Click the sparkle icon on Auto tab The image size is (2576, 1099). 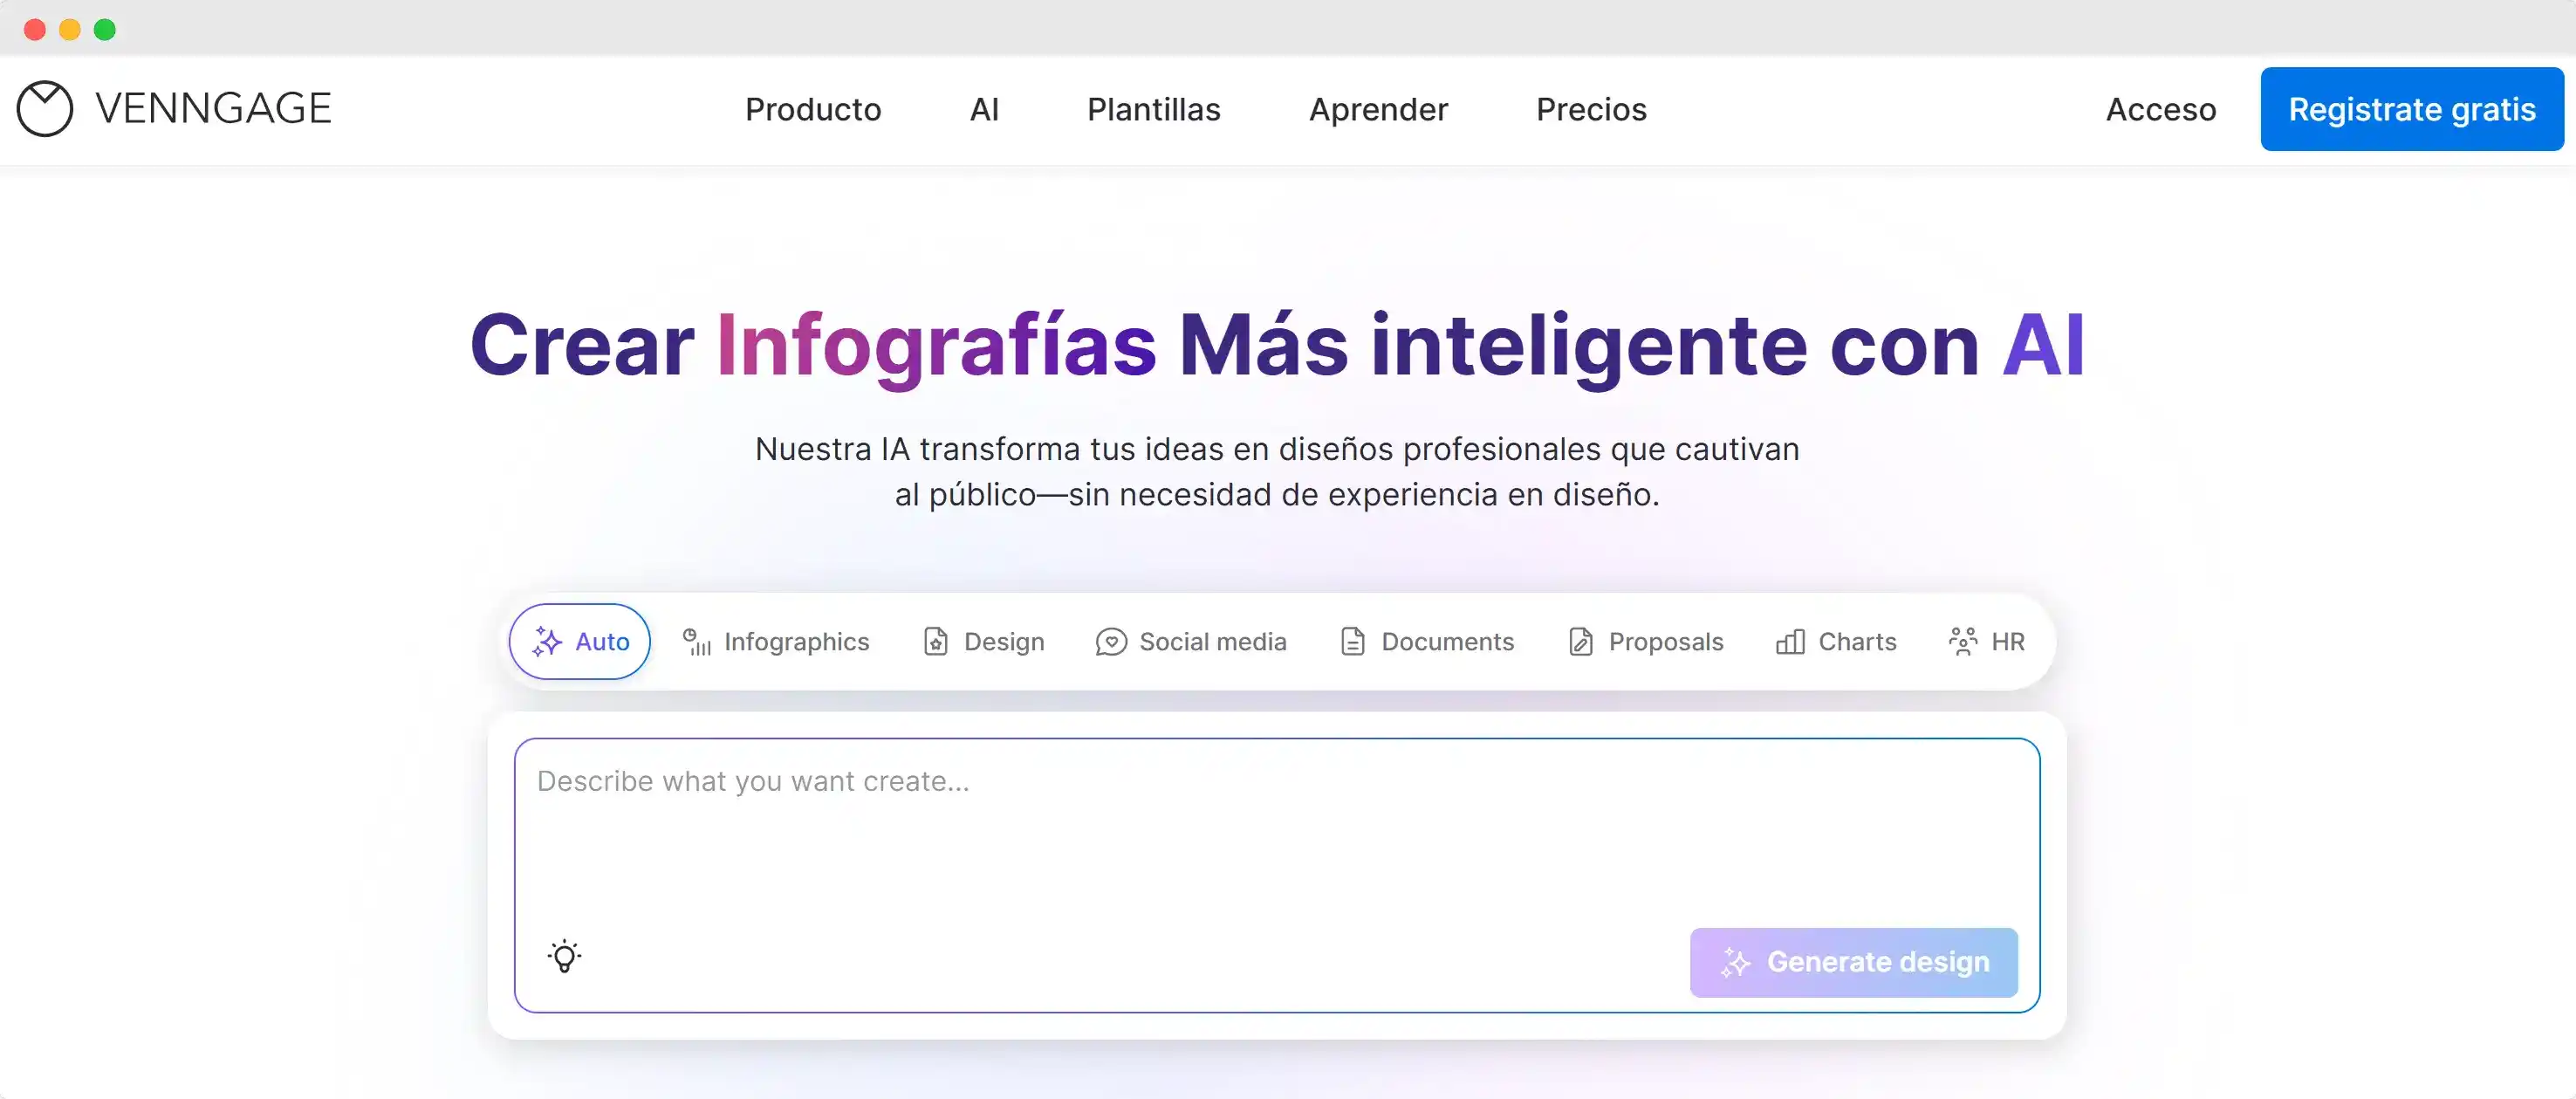click(547, 642)
